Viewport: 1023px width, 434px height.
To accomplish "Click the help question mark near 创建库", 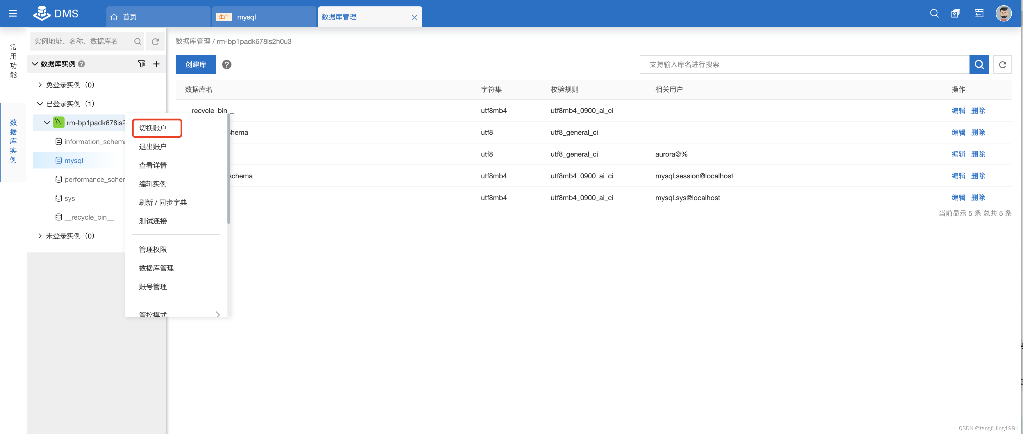I will pyautogui.click(x=226, y=64).
